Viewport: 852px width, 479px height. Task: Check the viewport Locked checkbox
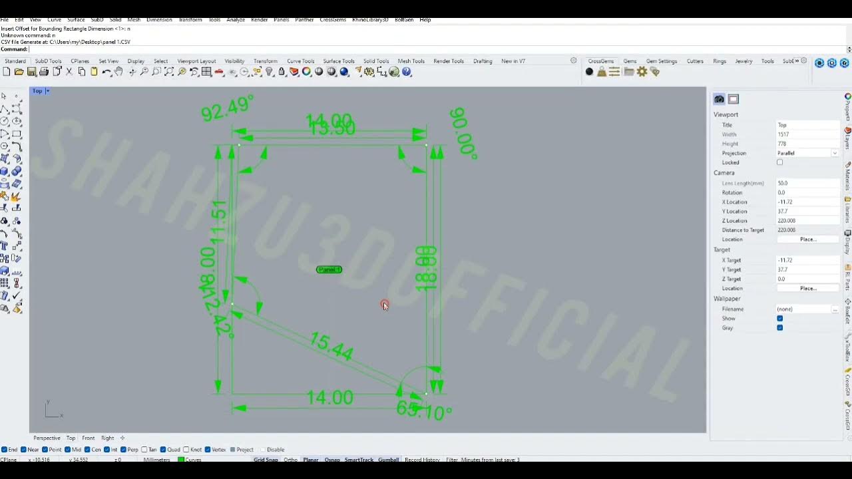780,162
